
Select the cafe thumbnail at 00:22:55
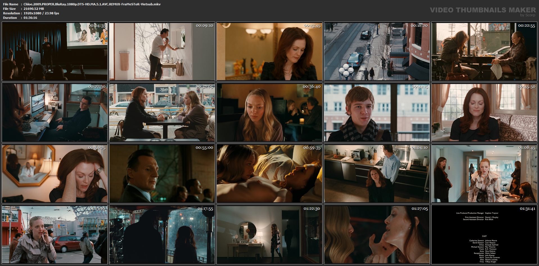point(484,51)
